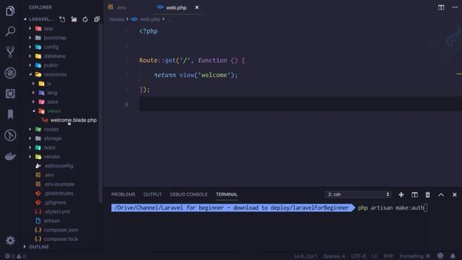The width and height of the screenshot is (462, 260).
Task: Collapse all folders in Explorer
Action: point(97,19)
